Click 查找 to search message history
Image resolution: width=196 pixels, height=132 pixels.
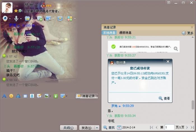(109, 128)
